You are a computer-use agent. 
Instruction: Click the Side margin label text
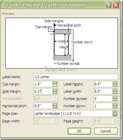pyautogui.click(x=12, y=91)
